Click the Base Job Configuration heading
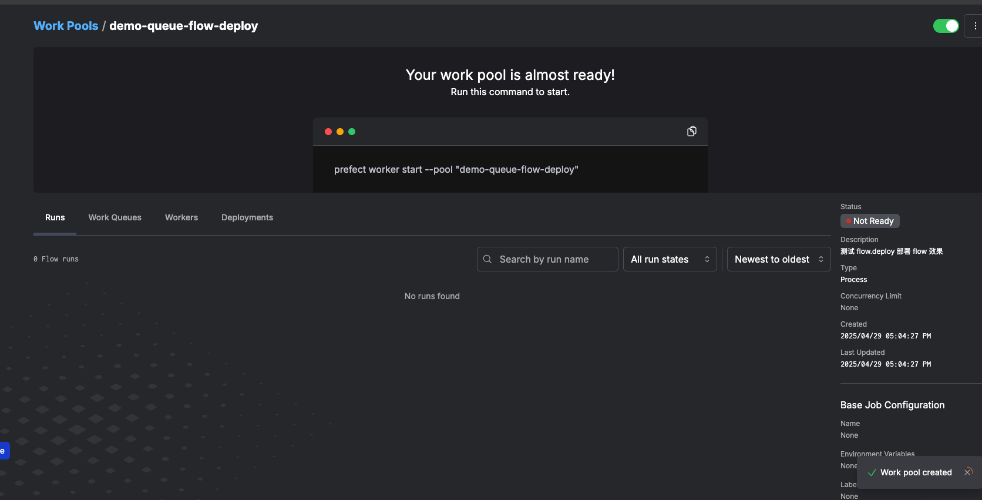This screenshot has width=982, height=500. (892, 405)
